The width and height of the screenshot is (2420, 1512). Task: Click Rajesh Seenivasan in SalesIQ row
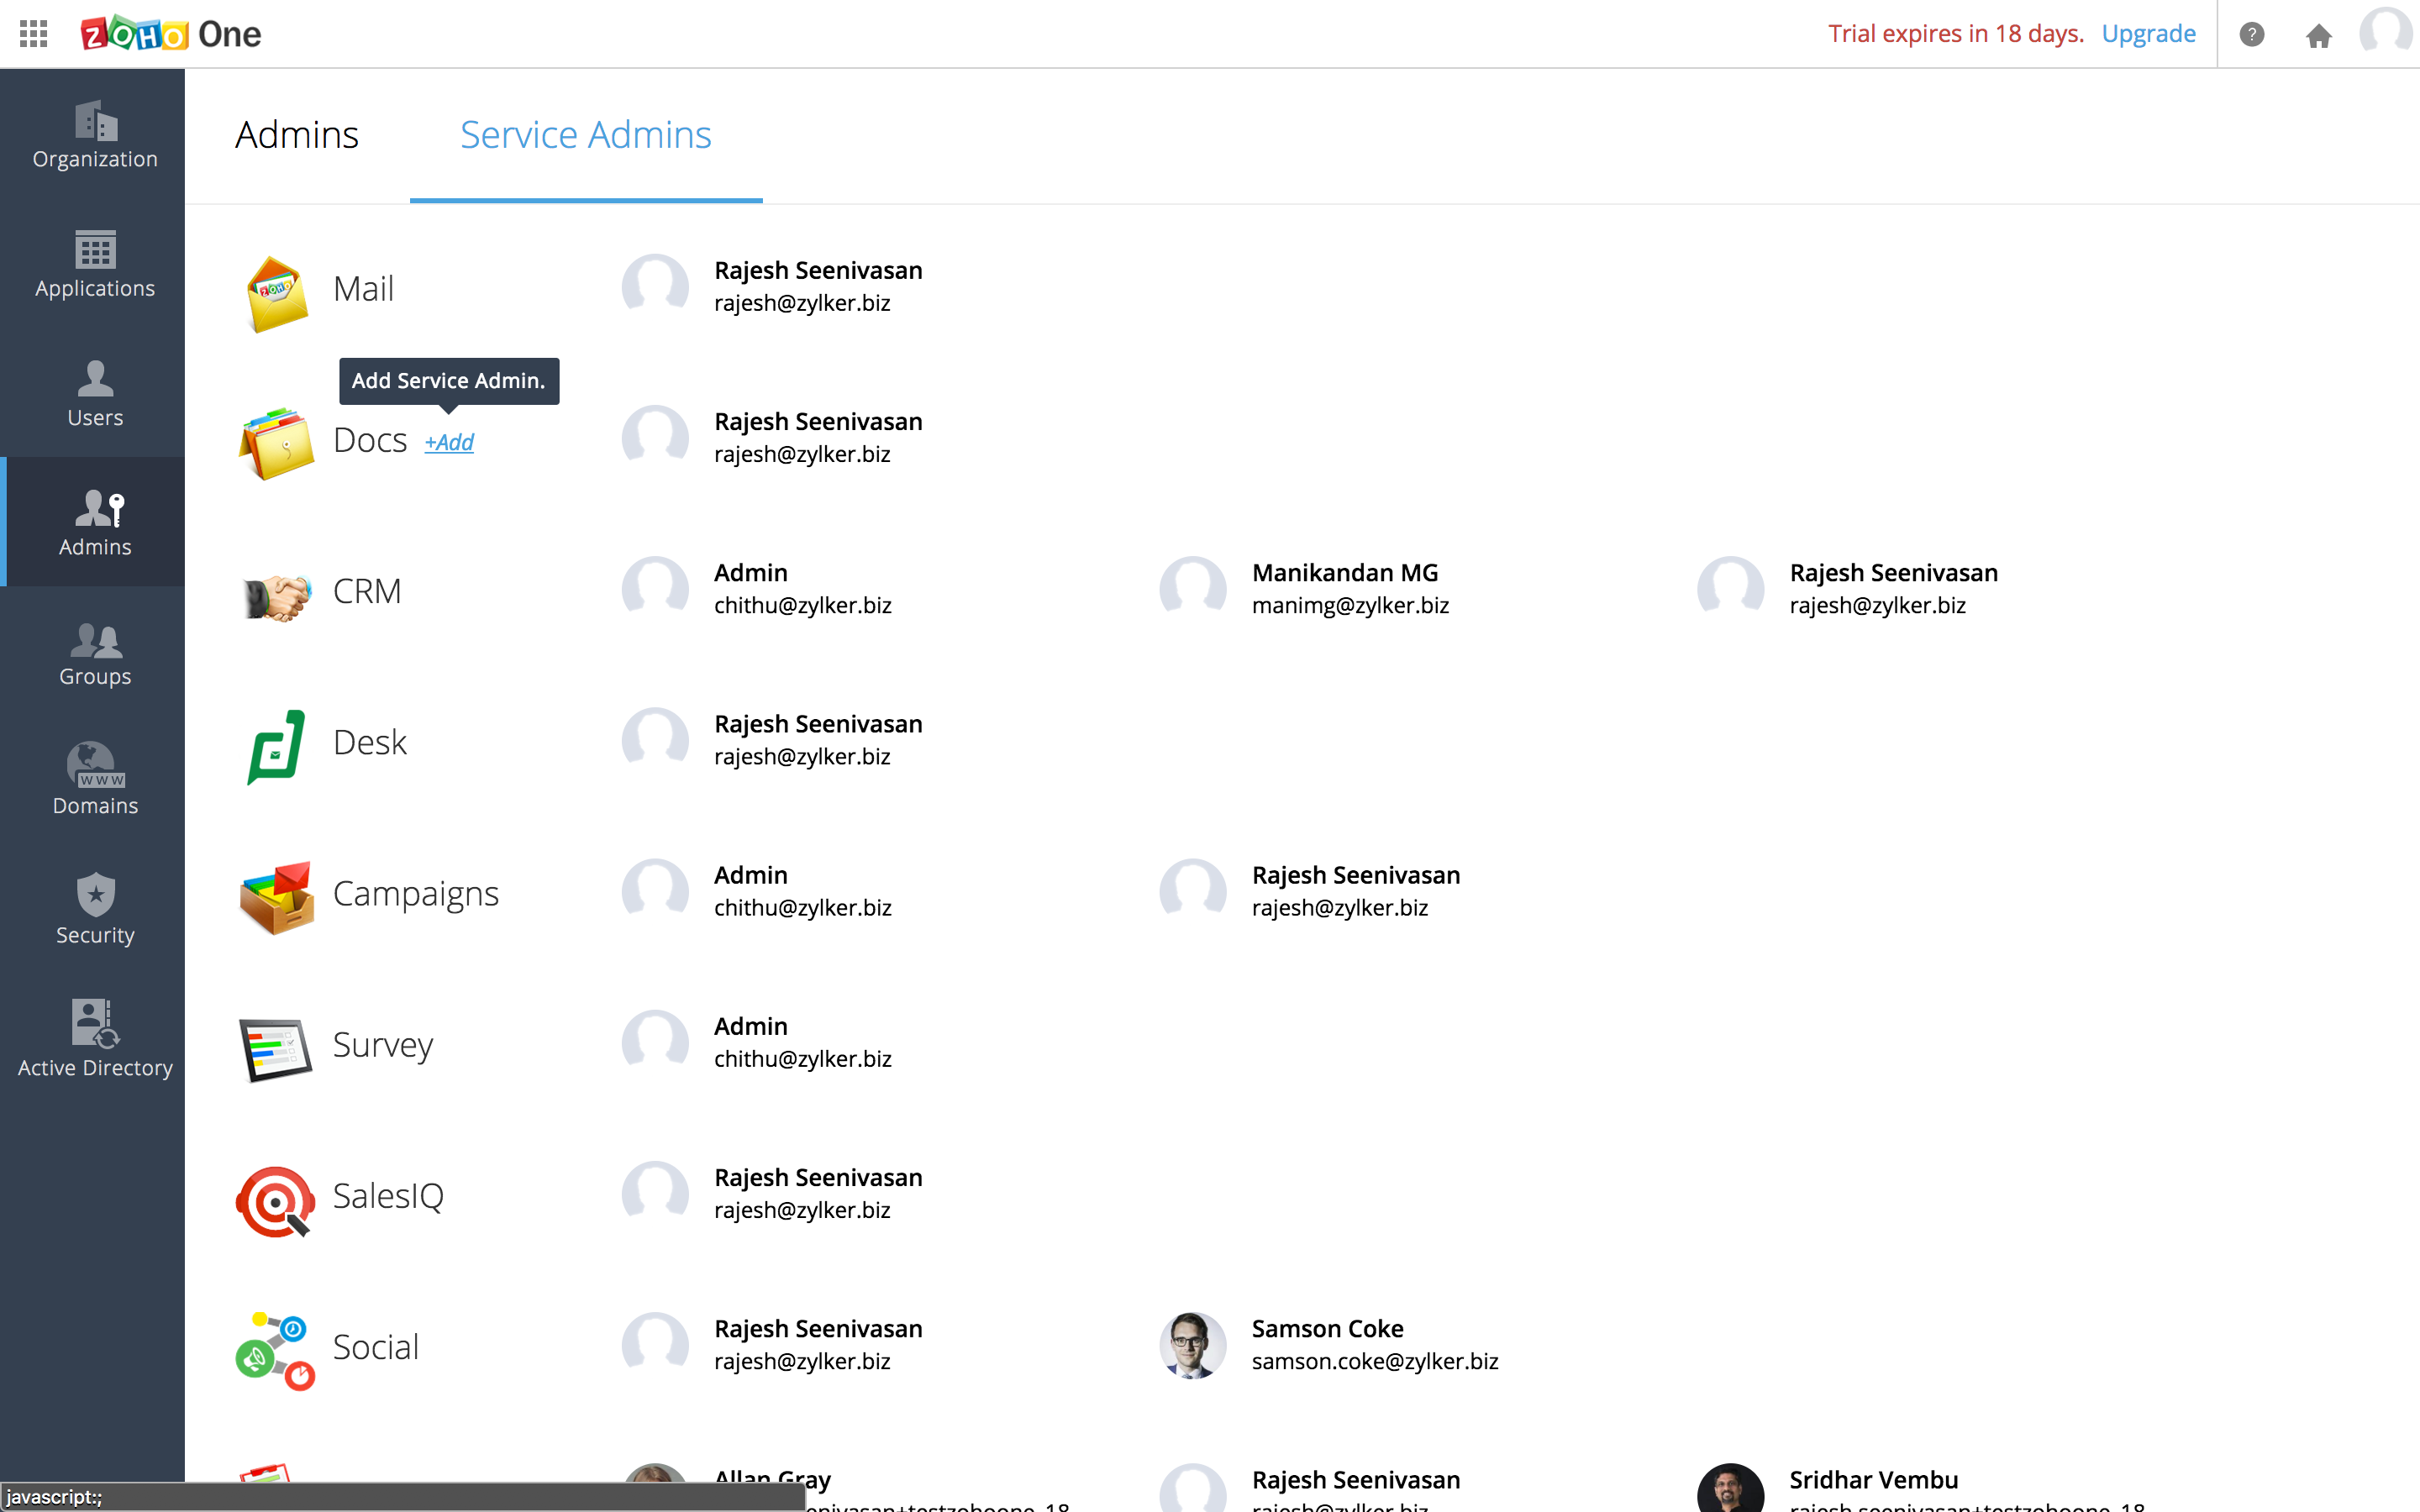(818, 1177)
